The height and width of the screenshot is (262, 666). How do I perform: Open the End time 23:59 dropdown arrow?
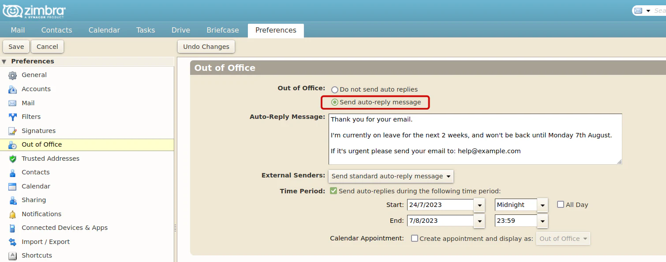tap(543, 221)
